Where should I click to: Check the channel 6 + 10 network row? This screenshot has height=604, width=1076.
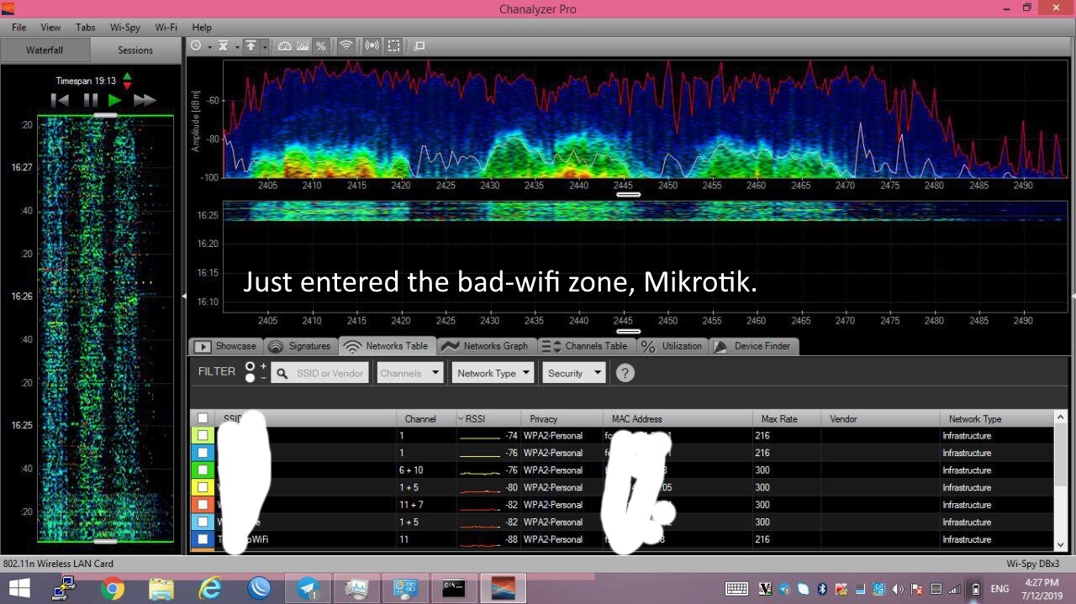coord(203,470)
